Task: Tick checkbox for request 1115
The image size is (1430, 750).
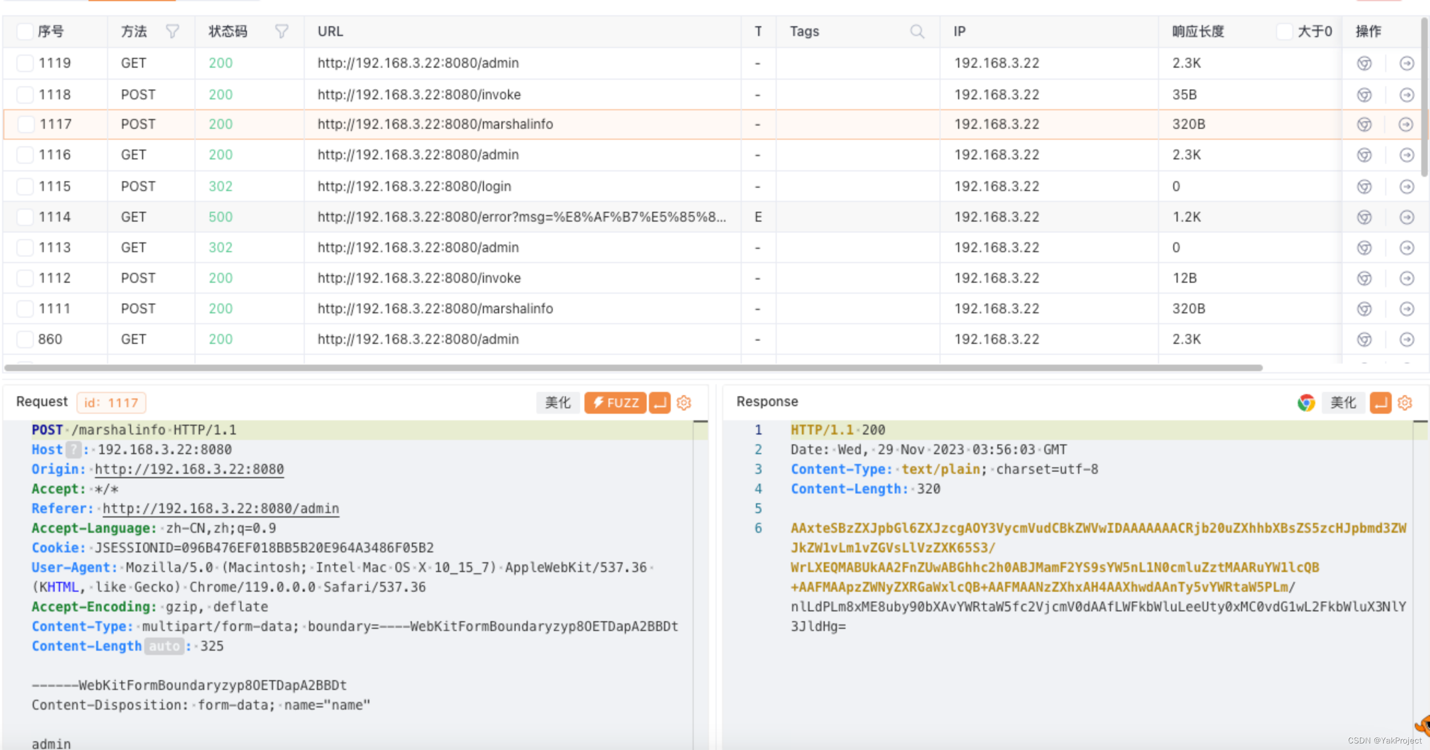Action: [25, 186]
